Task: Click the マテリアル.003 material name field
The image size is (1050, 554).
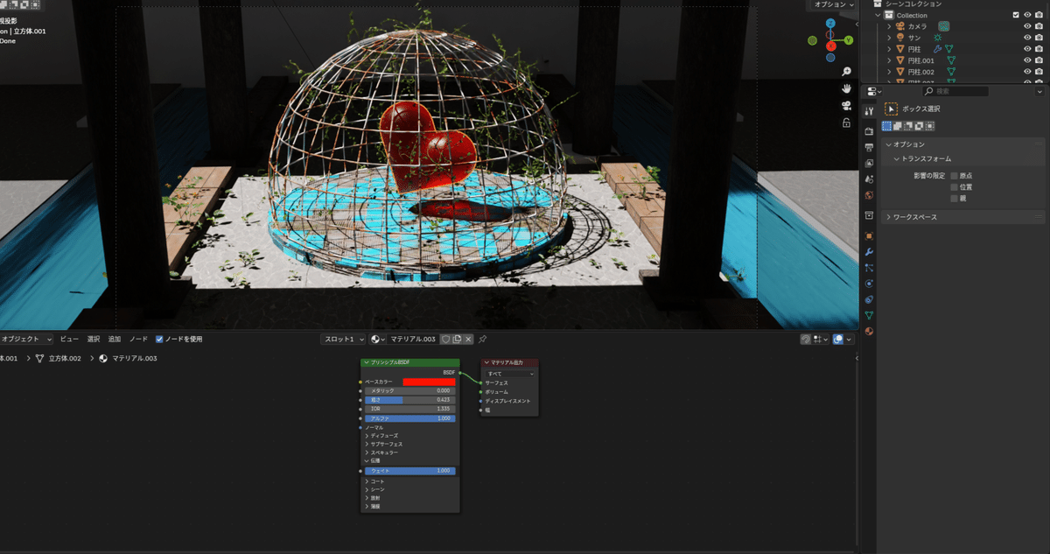Action: [413, 339]
